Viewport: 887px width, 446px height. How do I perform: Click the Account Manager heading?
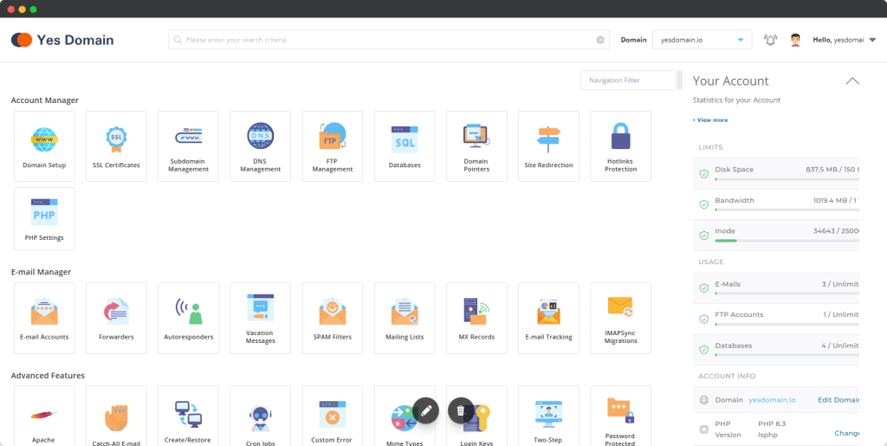point(45,100)
